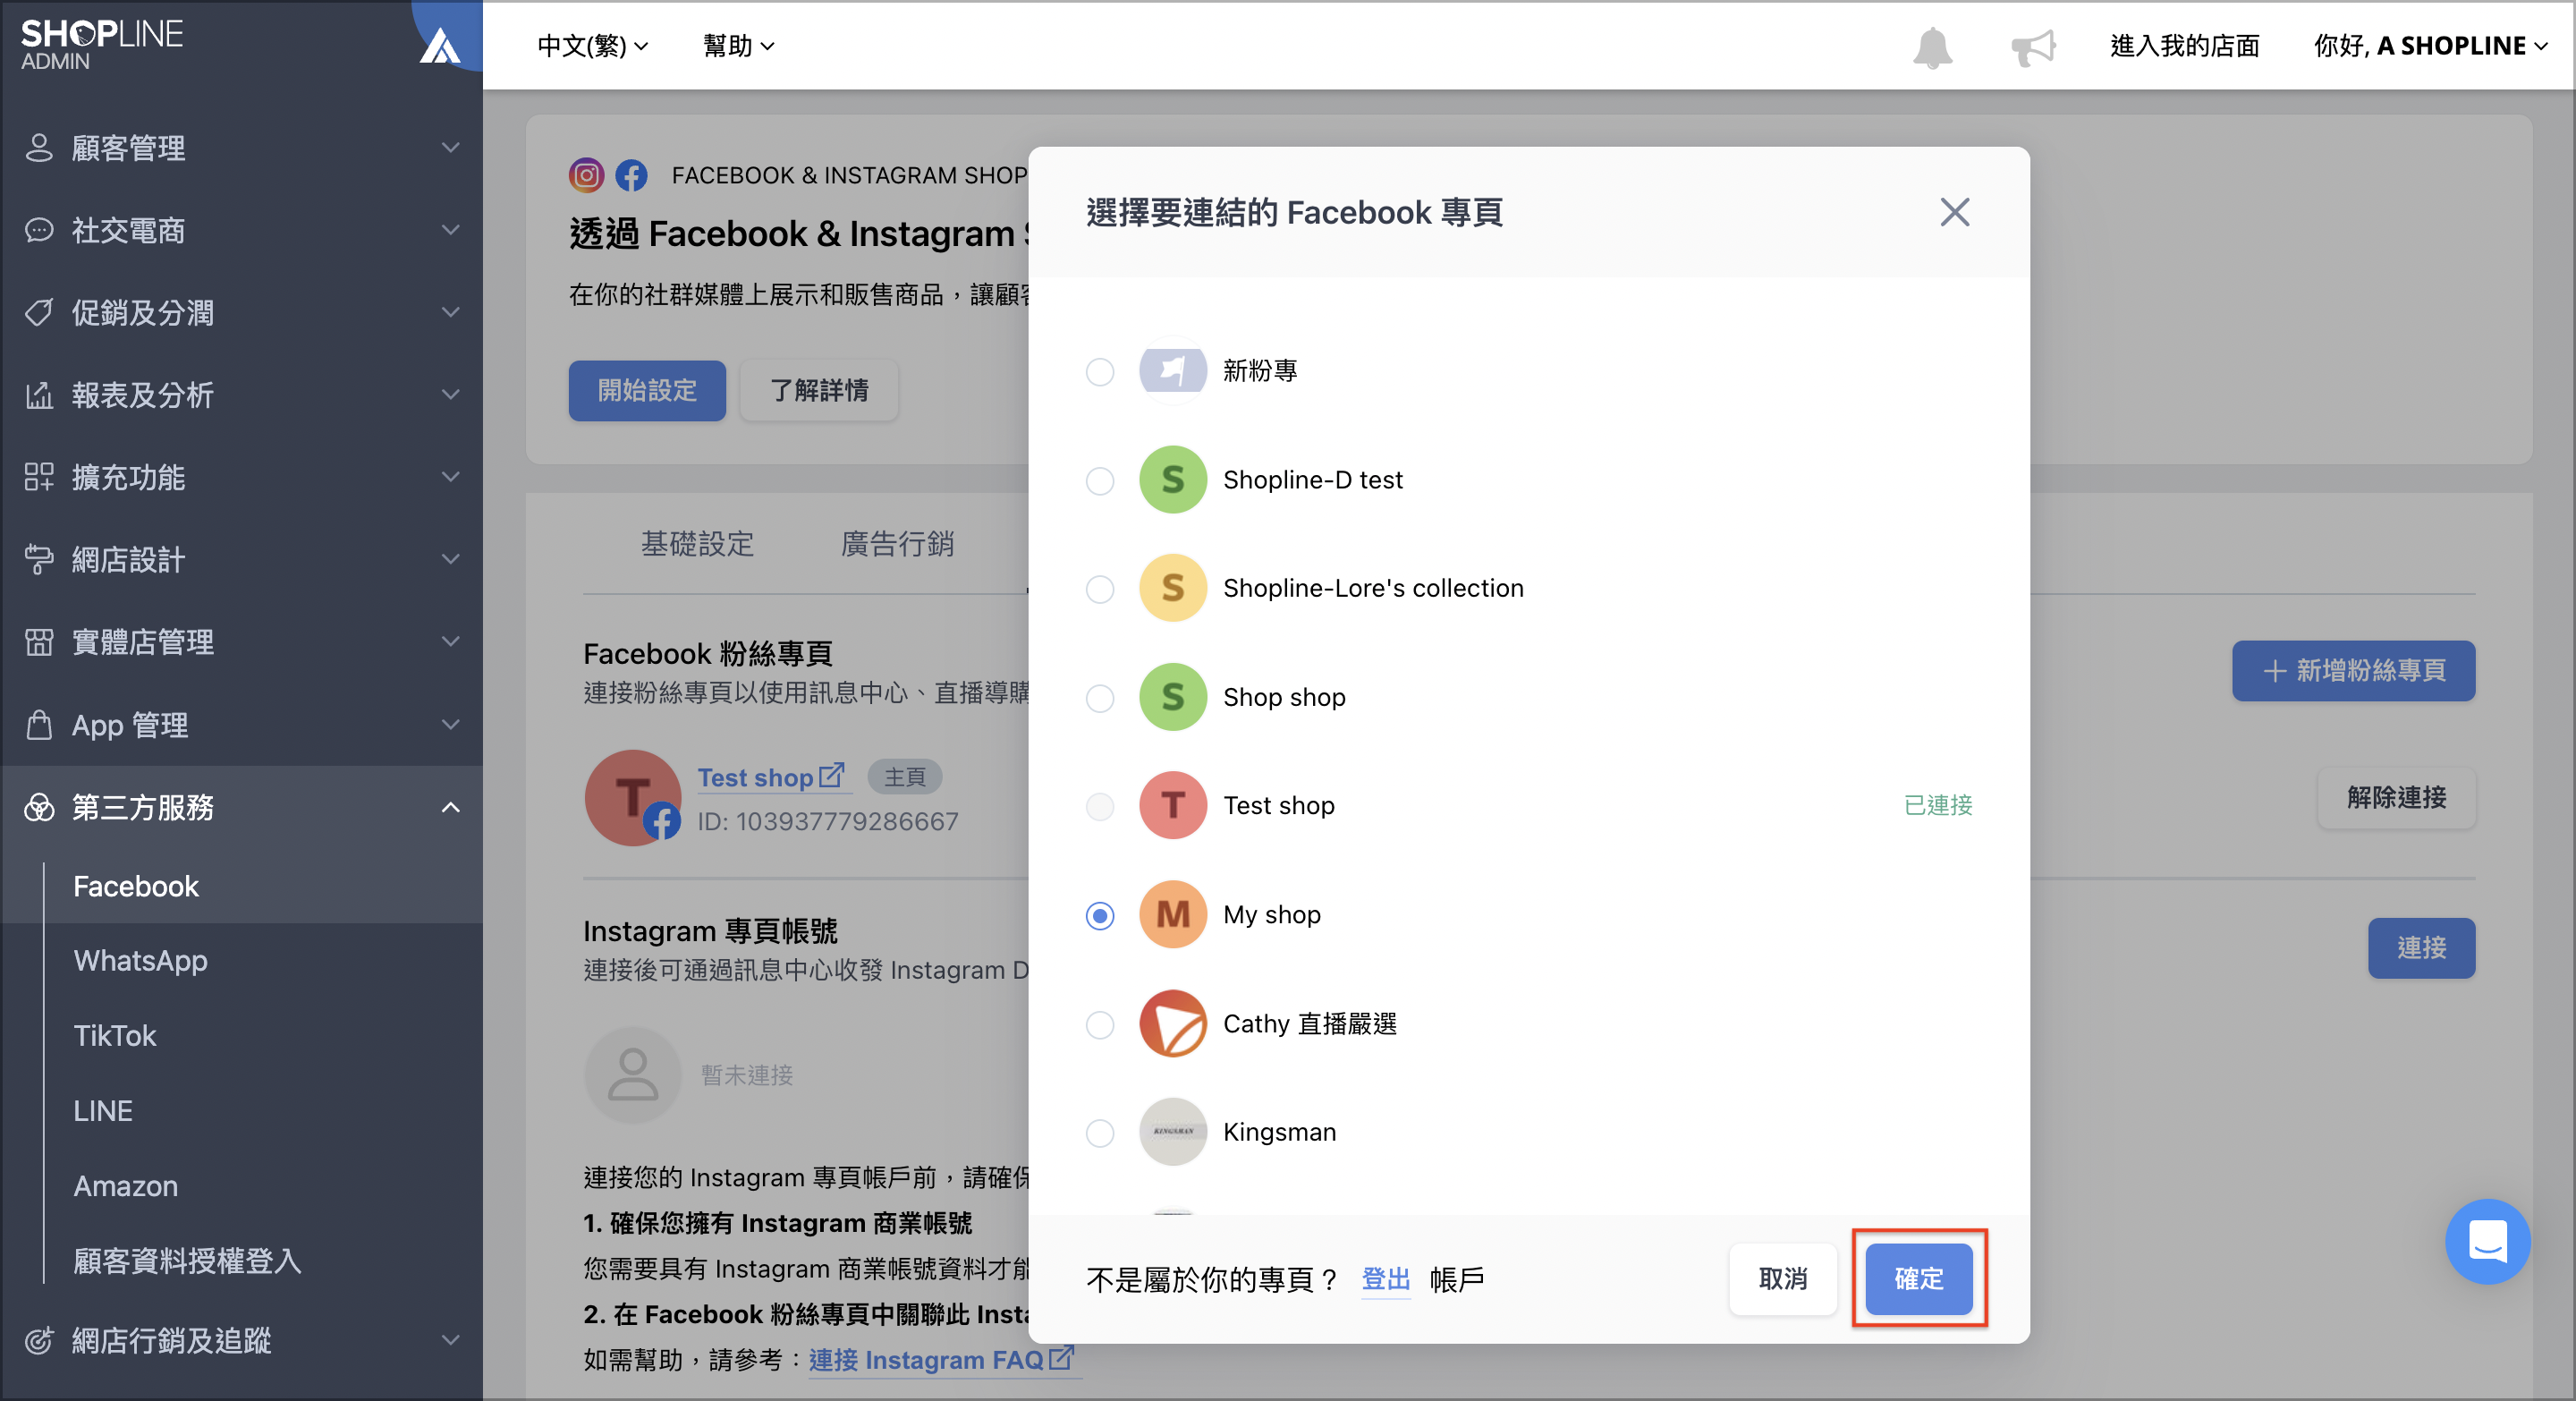Open the Facebook submenu item
Viewport: 2576px width, 1401px height.
tap(136, 886)
